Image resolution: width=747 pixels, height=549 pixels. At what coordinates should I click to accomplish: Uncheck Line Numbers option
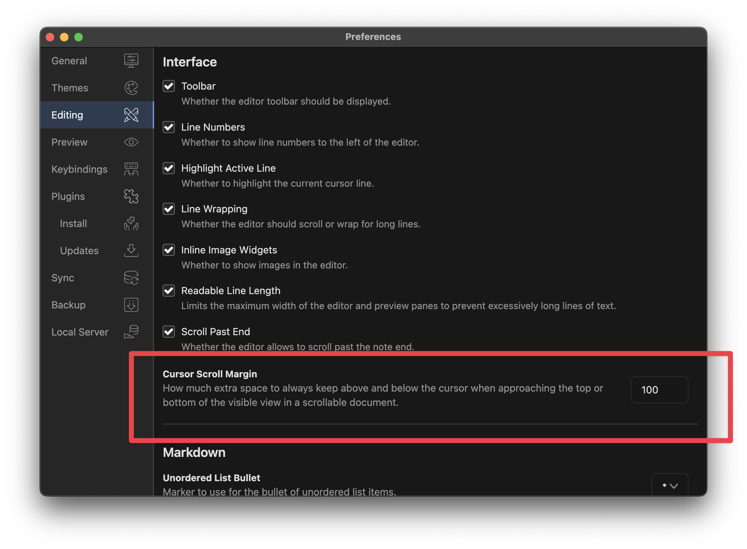(x=169, y=127)
